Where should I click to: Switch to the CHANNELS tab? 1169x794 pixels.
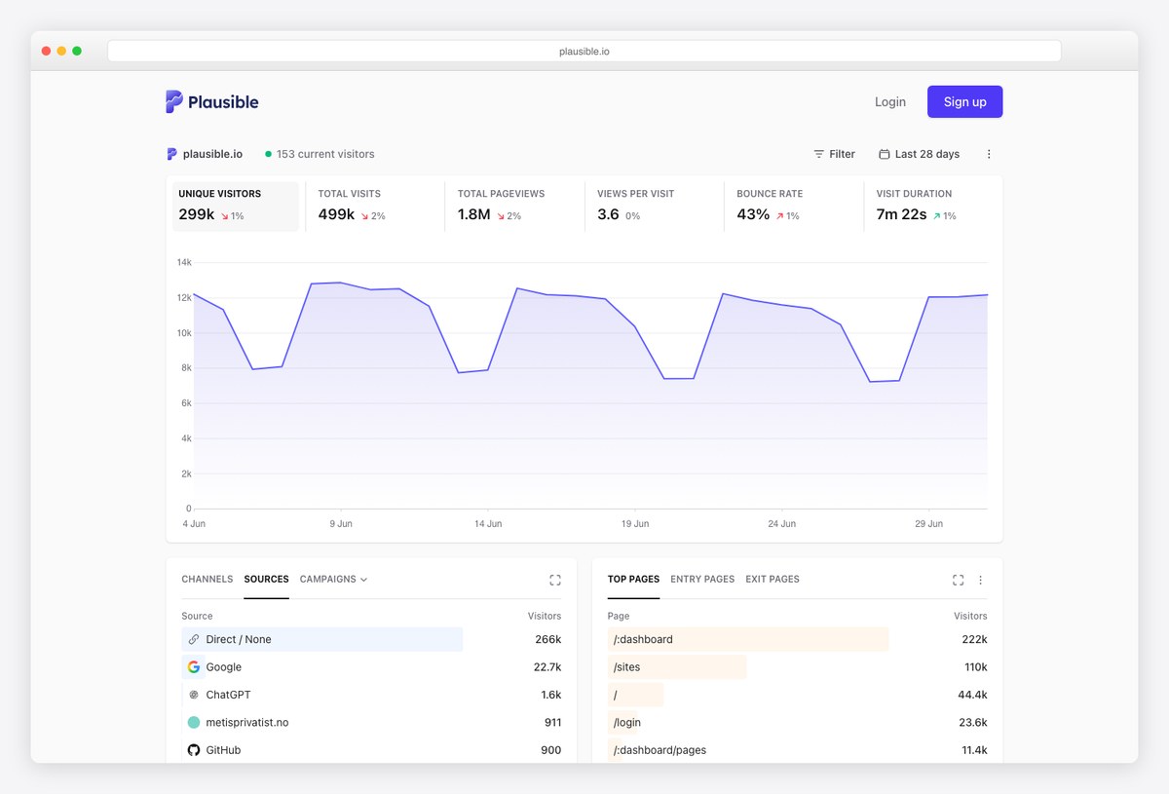(207, 579)
